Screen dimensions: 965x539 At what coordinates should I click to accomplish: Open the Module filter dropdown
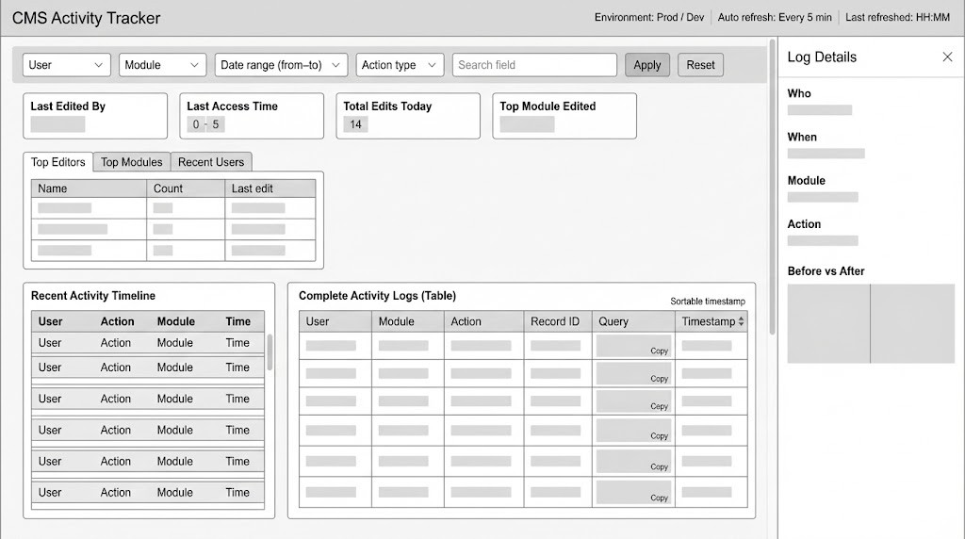162,65
